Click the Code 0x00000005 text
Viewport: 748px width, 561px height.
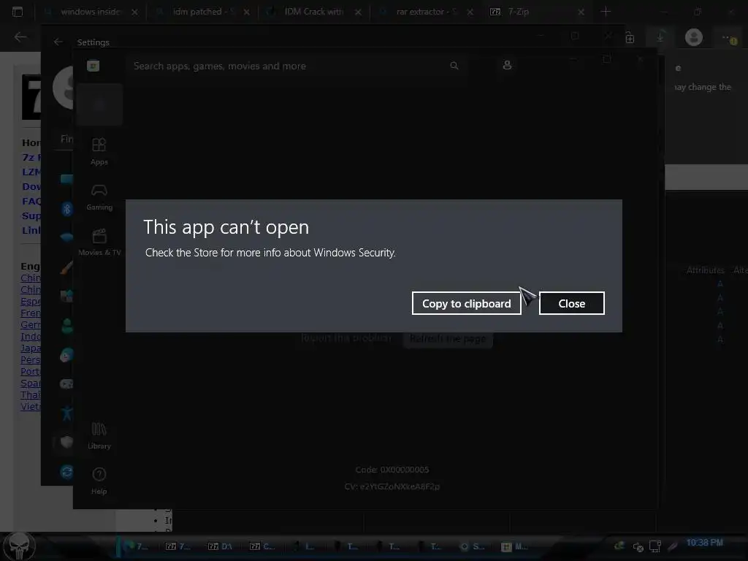pos(392,470)
